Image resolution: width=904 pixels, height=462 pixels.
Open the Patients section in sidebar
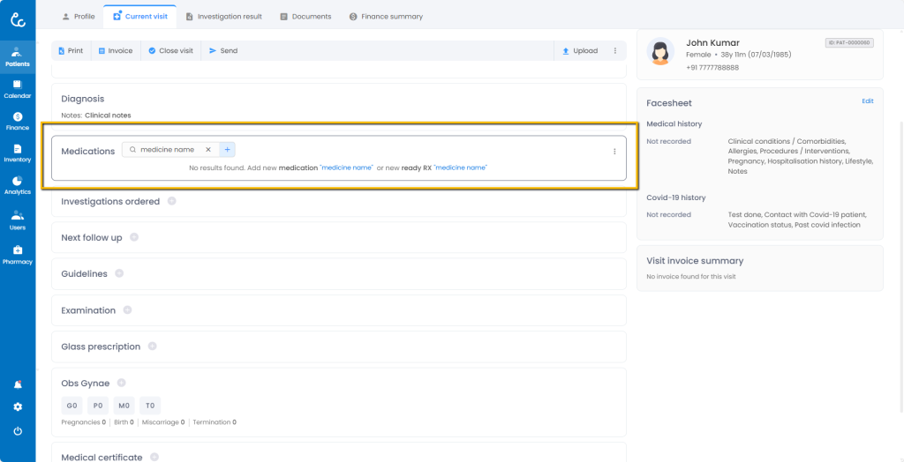pos(18,57)
